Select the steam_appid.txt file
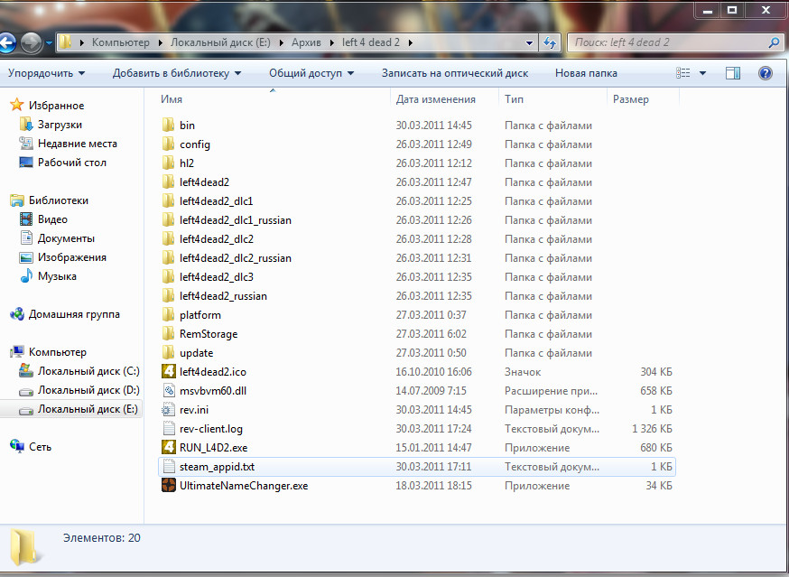 417,467
